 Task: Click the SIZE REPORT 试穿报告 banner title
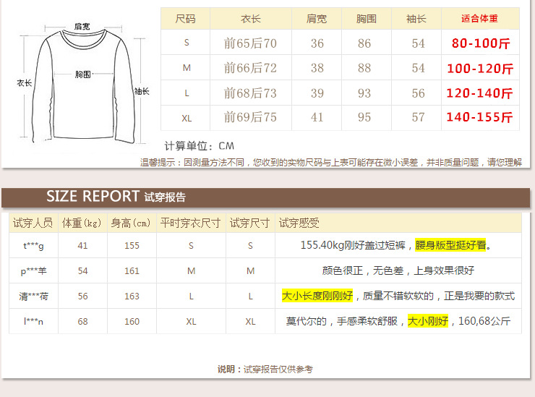click(116, 197)
